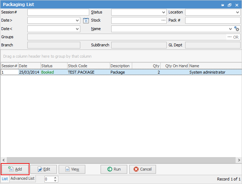Open the Date> dropdown
Image resolution: width=242 pixels, height=184 pixels.
[x=77, y=21]
